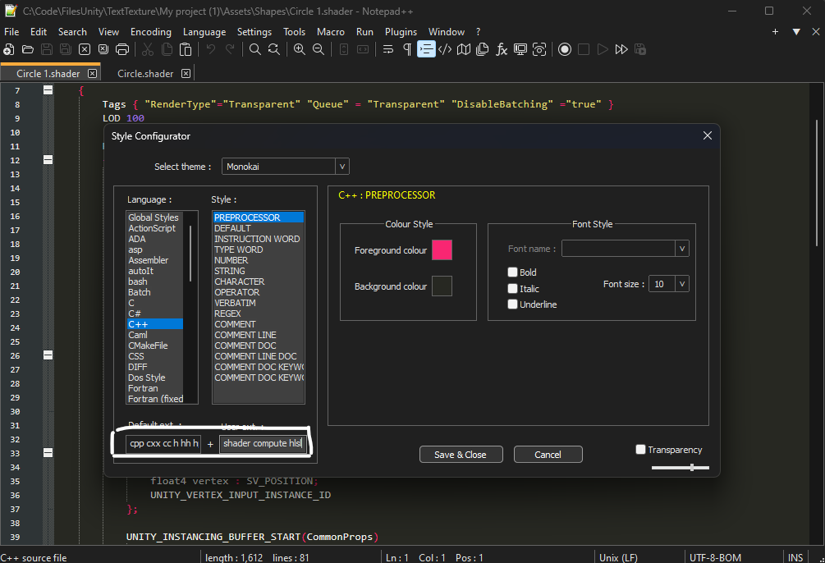Screen dimensions: 825x563
Task: Close the Circle 1.shader tab
Action: [92, 74]
